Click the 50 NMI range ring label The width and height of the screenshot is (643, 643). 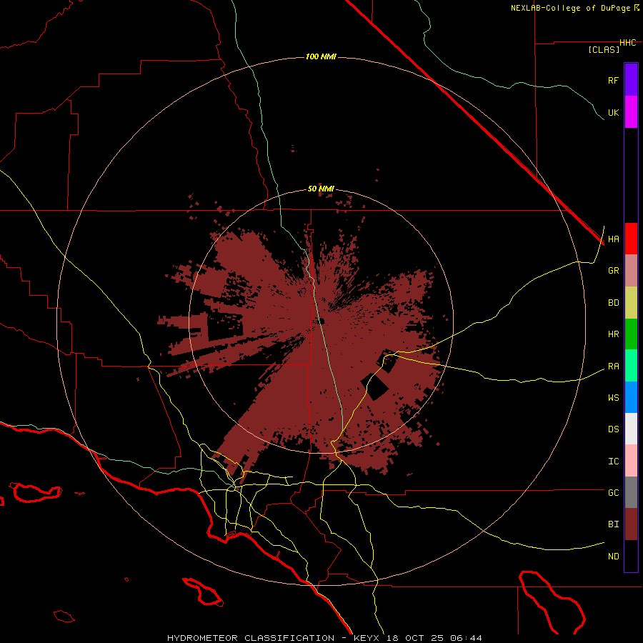pos(321,189)
